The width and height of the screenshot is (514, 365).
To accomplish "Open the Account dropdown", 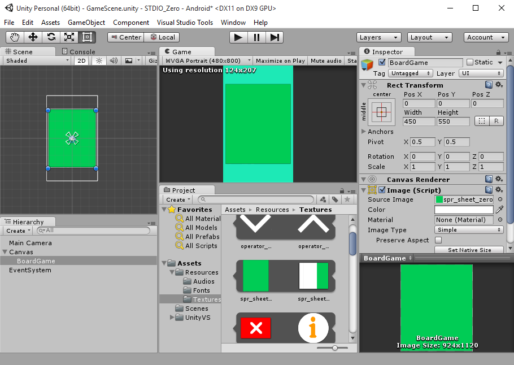I will point(486,37).
